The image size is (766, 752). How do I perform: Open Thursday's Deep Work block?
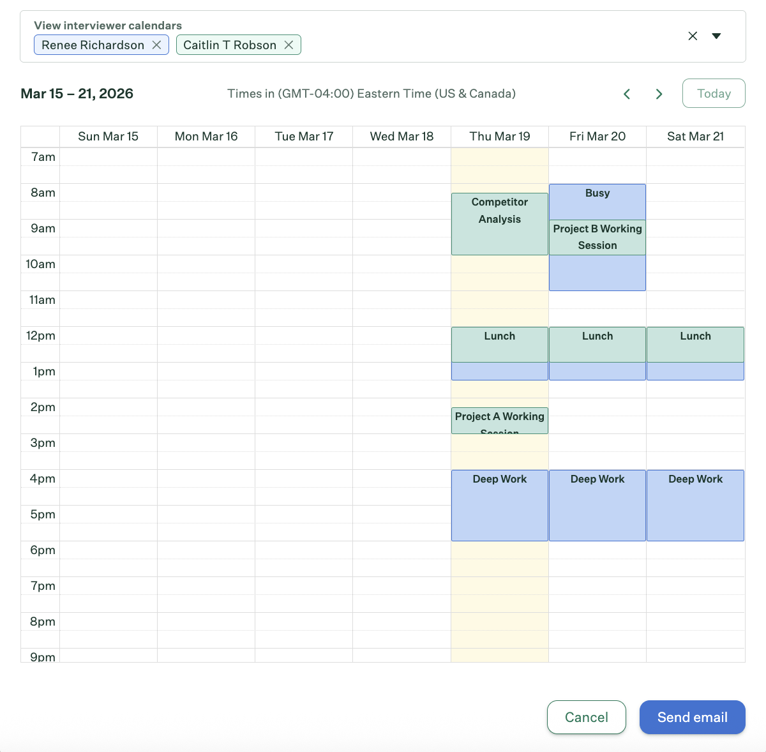499,505
